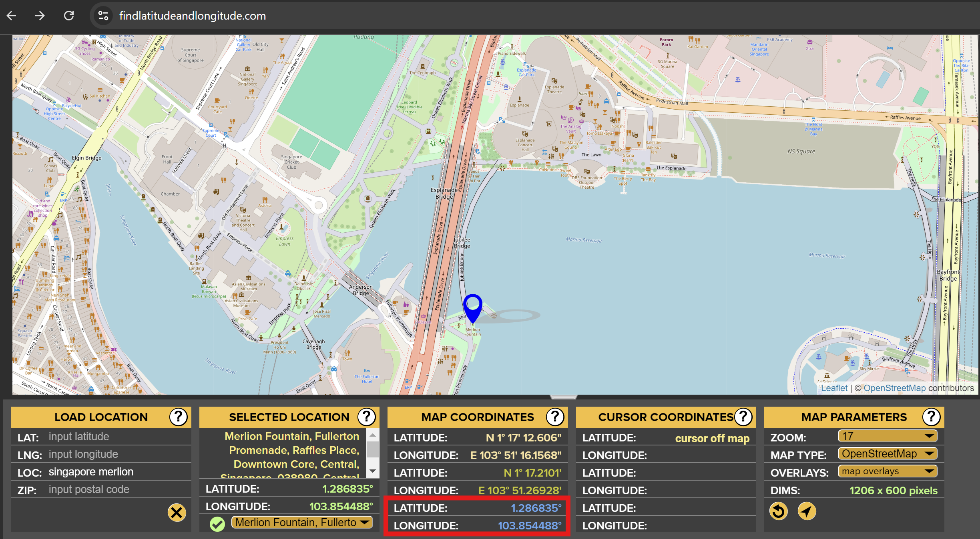This screenshot has height=539, width=980.
Task: Open site information icon in address bar
Action: (103, 16)
